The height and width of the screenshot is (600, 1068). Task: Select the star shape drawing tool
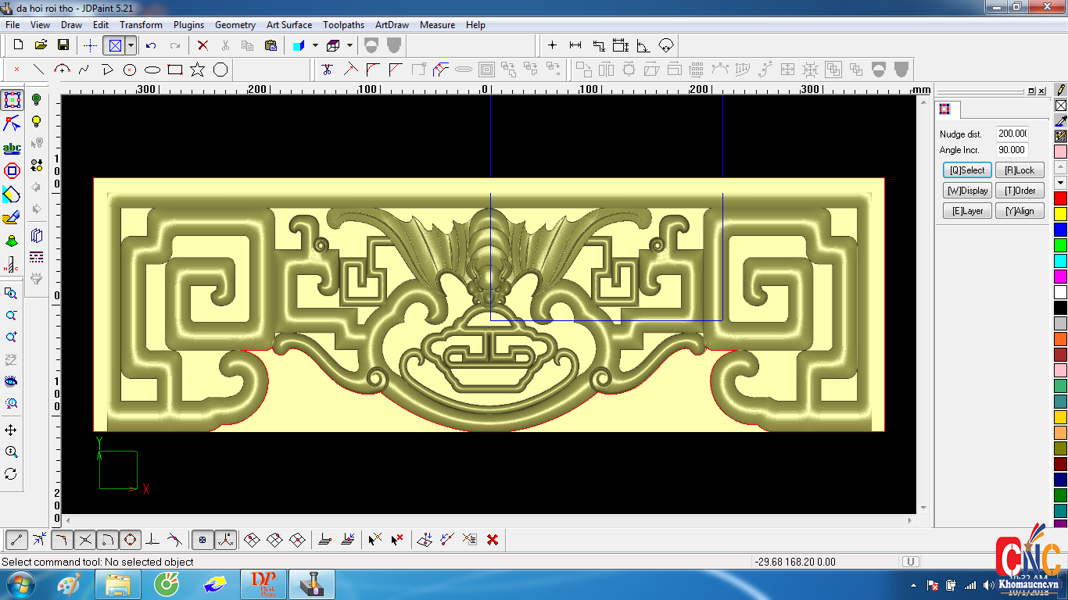(198, 70)
